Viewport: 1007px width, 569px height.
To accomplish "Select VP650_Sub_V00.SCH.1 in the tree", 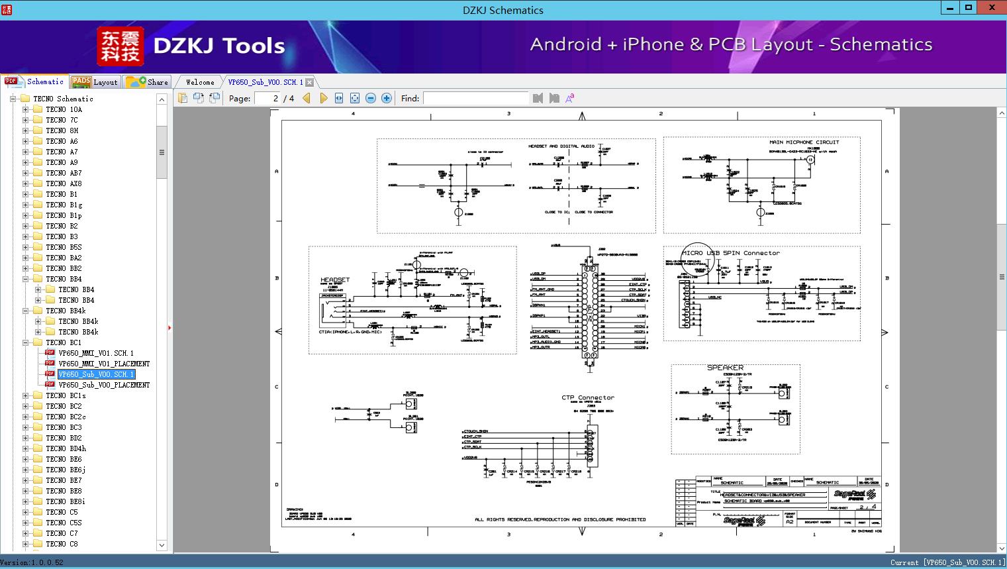I will tap(96, 374).
